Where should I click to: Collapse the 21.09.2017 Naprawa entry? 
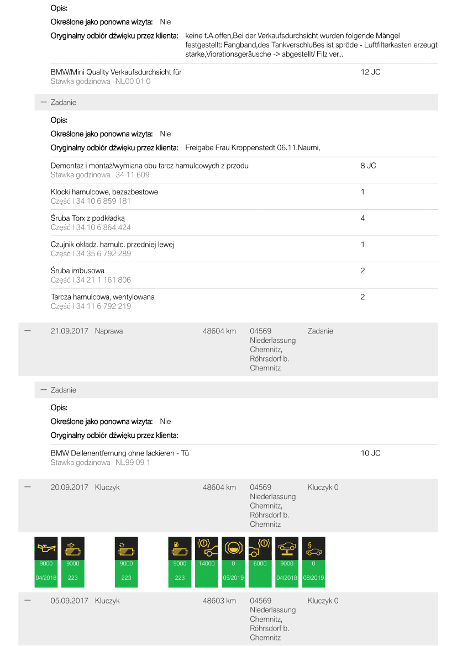click(x=28, y=331)
